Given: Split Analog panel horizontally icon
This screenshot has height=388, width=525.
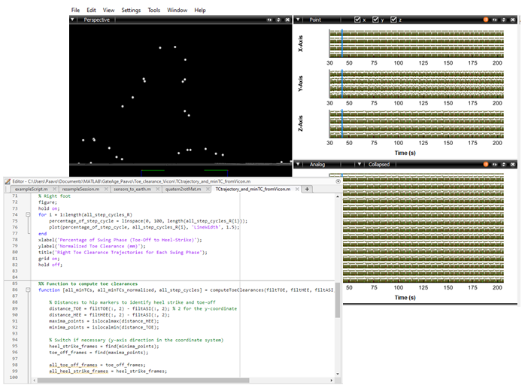Looking at the screenshot, I should (494, 165).
